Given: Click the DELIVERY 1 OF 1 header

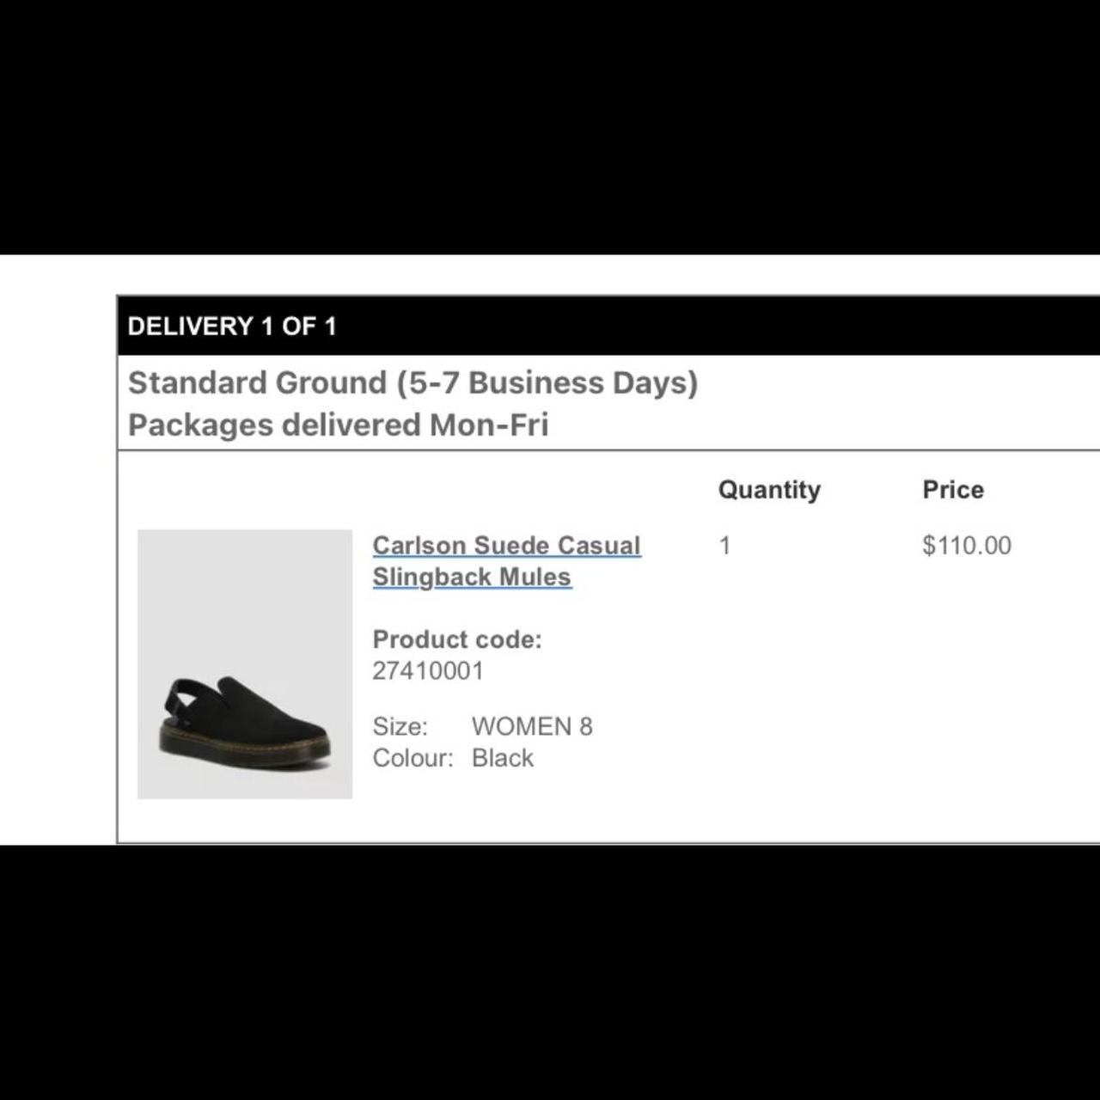Looking at the screenshot, I should 232,327.
